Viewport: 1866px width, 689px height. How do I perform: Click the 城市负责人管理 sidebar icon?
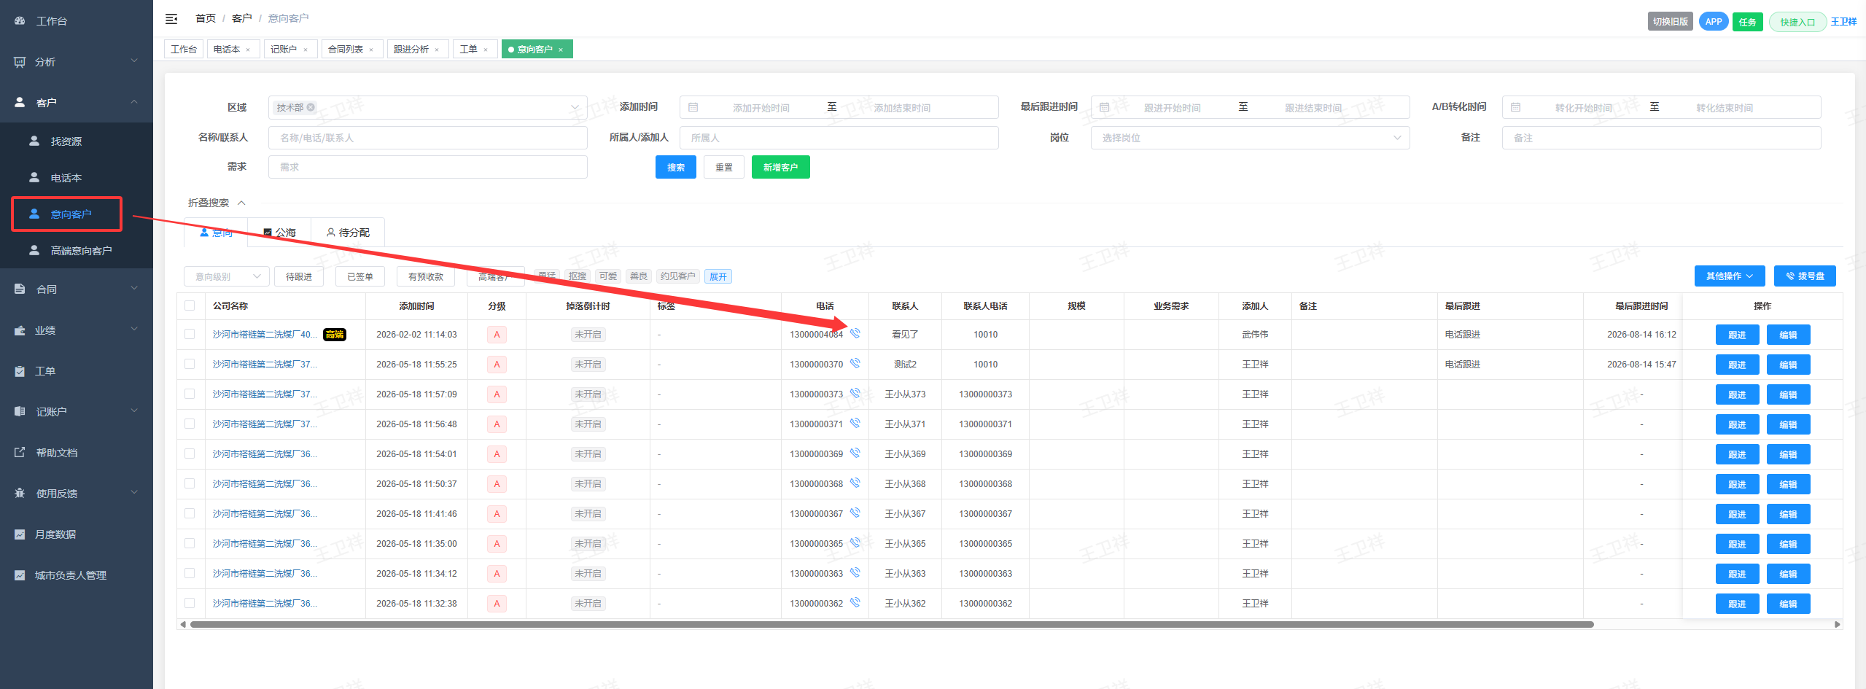click(20, 575)
